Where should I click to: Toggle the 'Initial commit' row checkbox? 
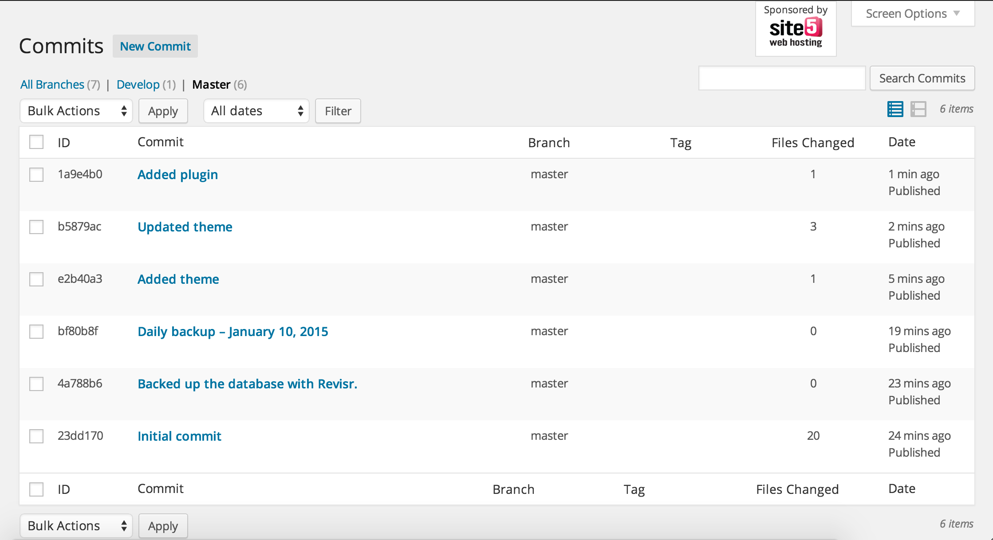[x=35, y=435]
